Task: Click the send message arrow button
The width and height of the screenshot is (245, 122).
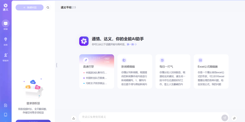Action: 225,118
